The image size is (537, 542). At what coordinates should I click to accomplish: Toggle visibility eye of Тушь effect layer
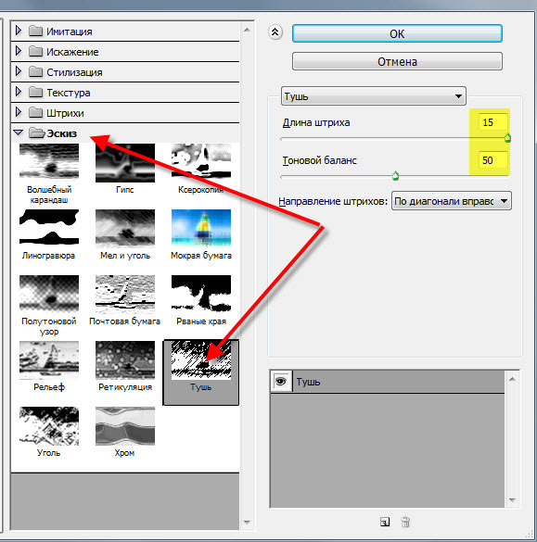(x=281, y=382)
